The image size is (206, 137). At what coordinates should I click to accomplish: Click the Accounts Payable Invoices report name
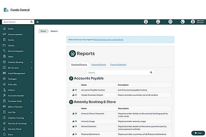pos(93,90)
